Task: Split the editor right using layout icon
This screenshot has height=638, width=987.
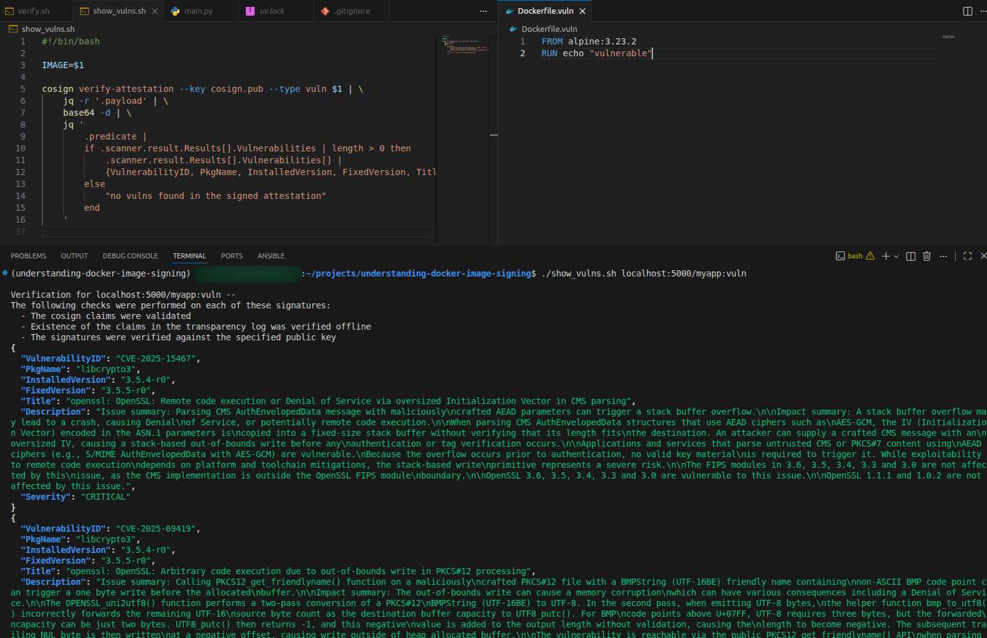Action: [968, 11]
